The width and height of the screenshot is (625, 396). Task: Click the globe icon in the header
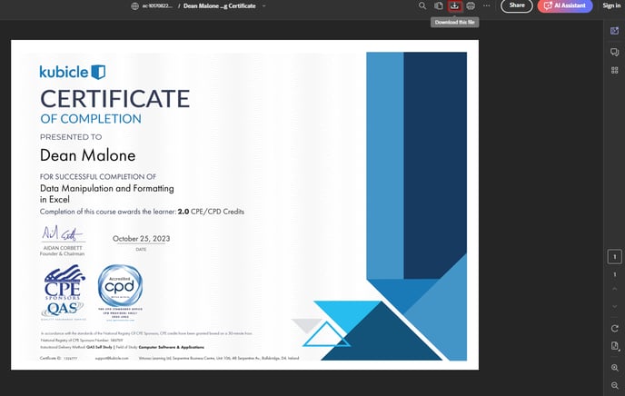[135, 6]
